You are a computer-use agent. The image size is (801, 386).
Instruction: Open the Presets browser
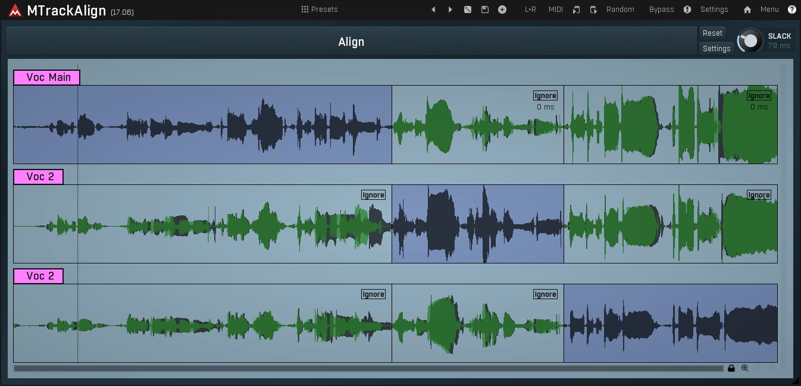click(x=320, y=10)
